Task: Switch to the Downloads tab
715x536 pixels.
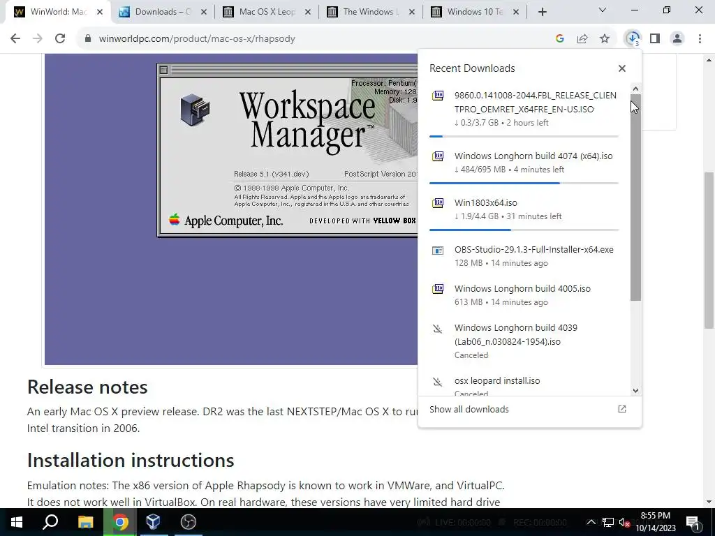Action: [162, 12]
